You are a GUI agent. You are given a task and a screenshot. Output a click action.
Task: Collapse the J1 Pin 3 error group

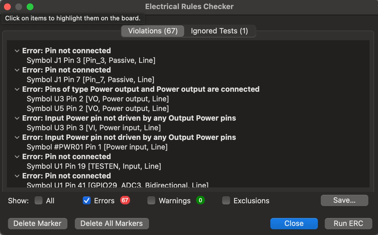pyautogui.click(x=17, y=51)
